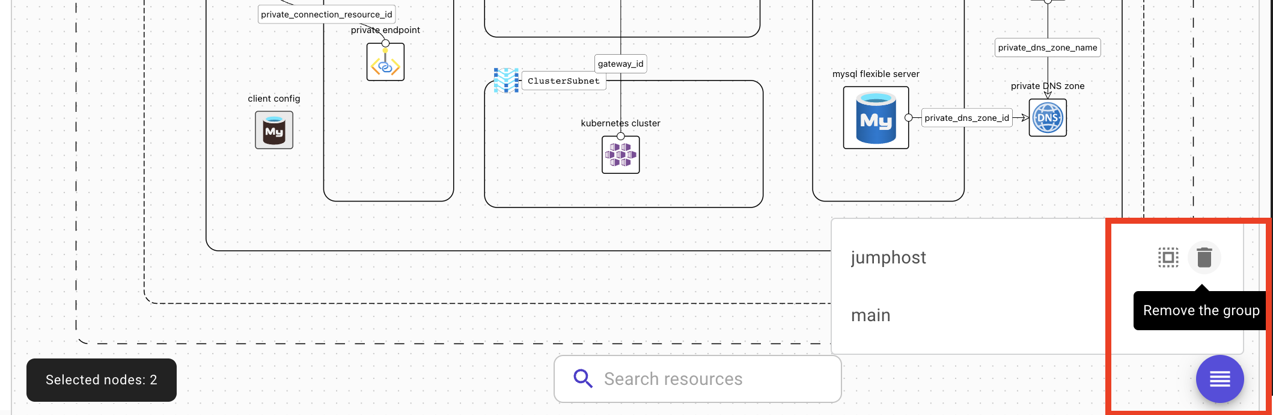Select the ClusterSubnet group label
Screen dimensions: 1273x415
pos(563,81)
